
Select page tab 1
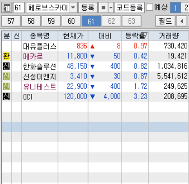click(175, 8)
